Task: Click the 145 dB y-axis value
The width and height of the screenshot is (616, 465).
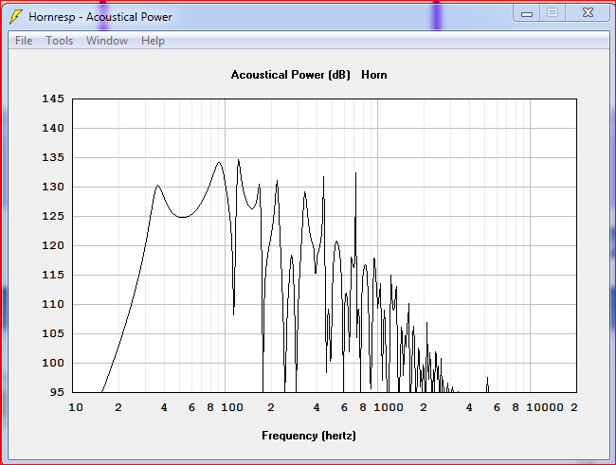Action: [53, 98]
